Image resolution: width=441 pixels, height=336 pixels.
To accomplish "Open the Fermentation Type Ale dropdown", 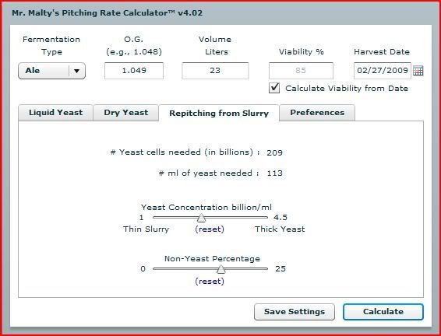I will click(51, 71).
